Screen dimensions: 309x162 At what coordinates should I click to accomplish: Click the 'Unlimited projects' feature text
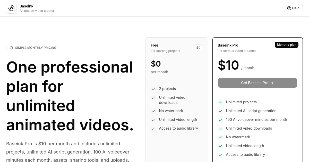pyautogui.click(x=241, y=102)
